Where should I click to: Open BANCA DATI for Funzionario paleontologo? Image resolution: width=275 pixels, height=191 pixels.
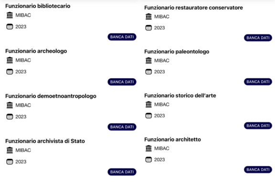[258, 82]
